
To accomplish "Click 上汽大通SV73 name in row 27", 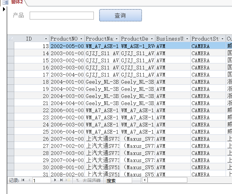I will coord(102,146).
